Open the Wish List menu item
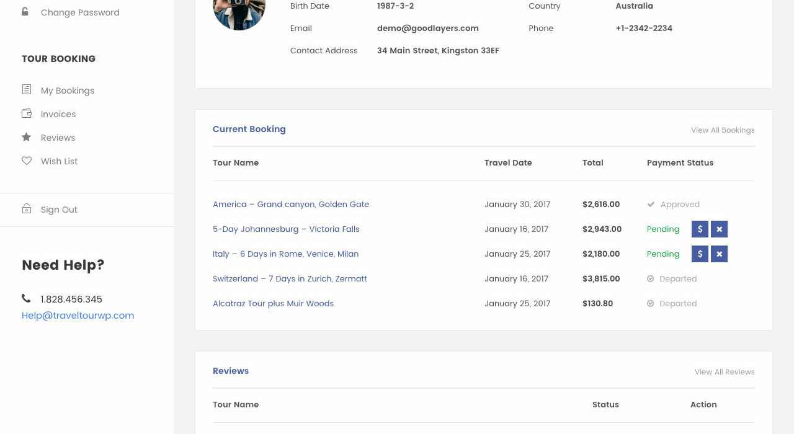Image resolution: width=794 pixels, height=434 pixels. point(60,161)
